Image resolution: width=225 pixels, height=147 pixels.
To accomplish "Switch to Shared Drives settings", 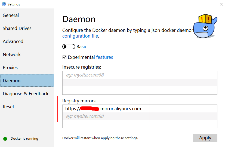I will point(17,28).
